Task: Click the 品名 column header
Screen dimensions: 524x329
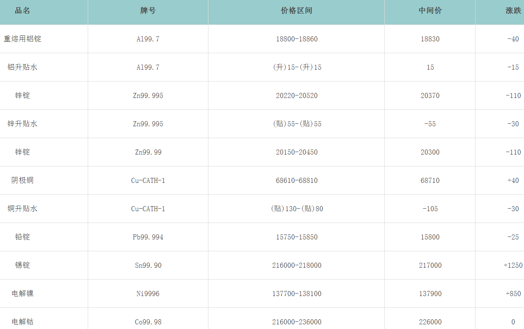Action: 22,11
